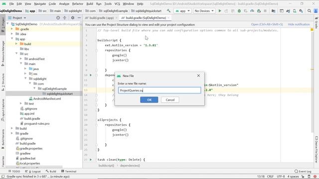Open the TODO tool window

point(14,171)
